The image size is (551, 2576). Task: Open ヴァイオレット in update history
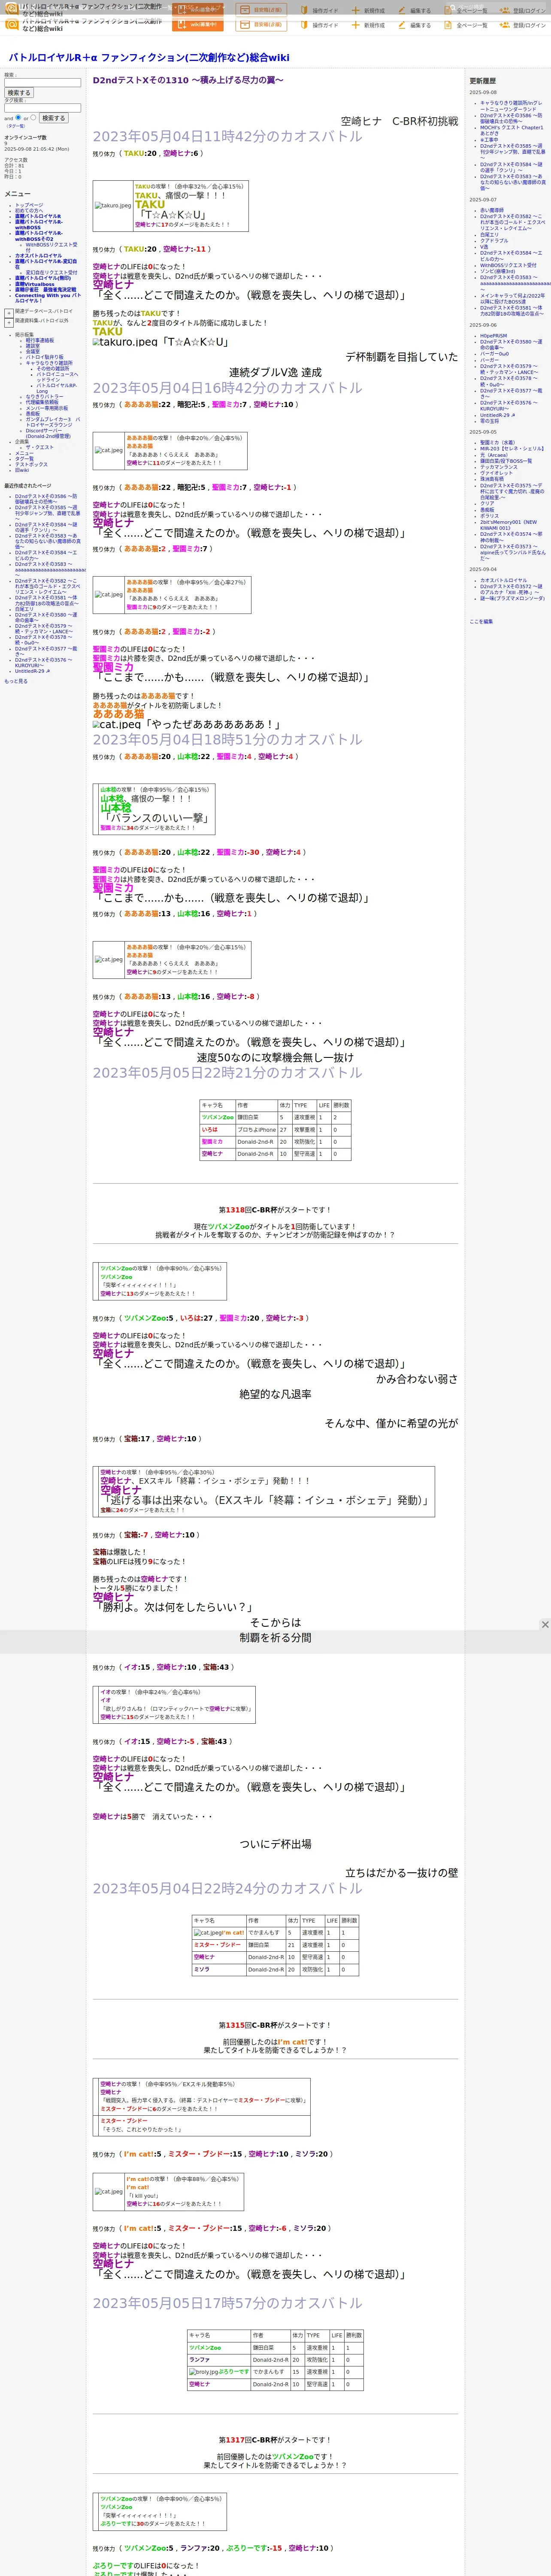click(496, 473)
